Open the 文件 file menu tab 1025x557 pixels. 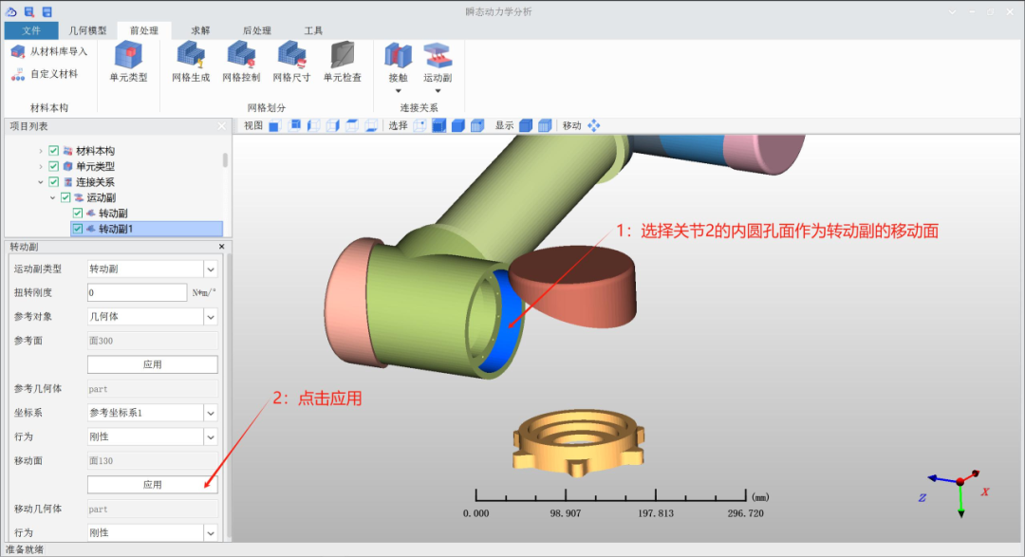(x=31, y=30)
